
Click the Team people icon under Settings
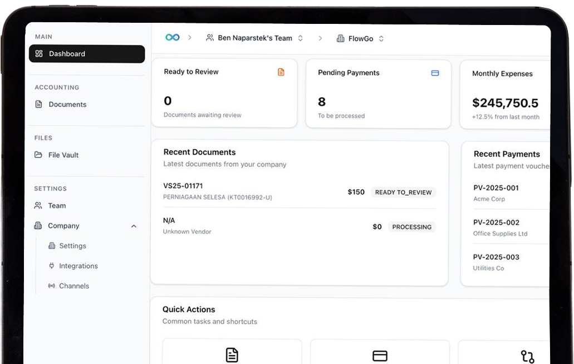click(39, 206)
